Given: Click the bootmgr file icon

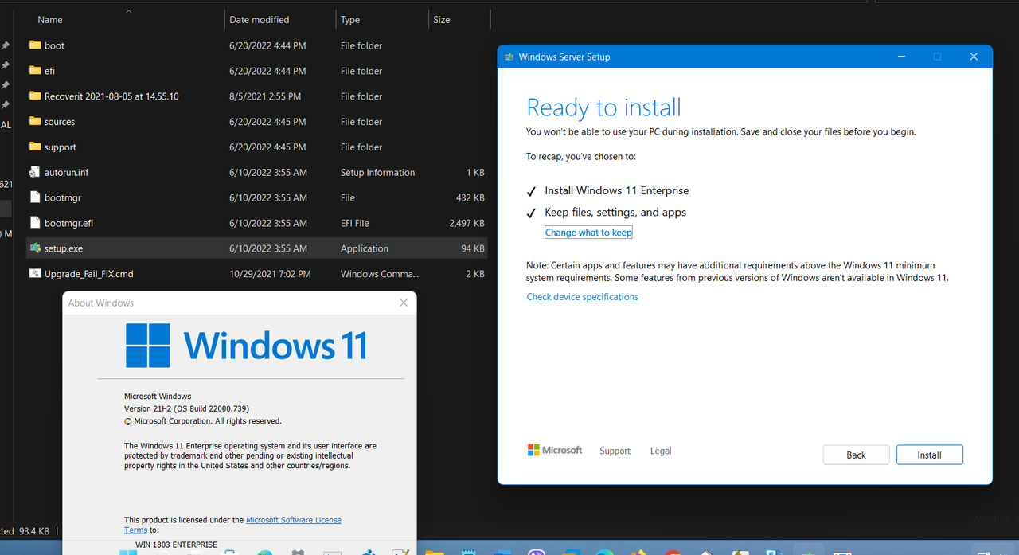Looking at the screenshot, I should (35, 197).
